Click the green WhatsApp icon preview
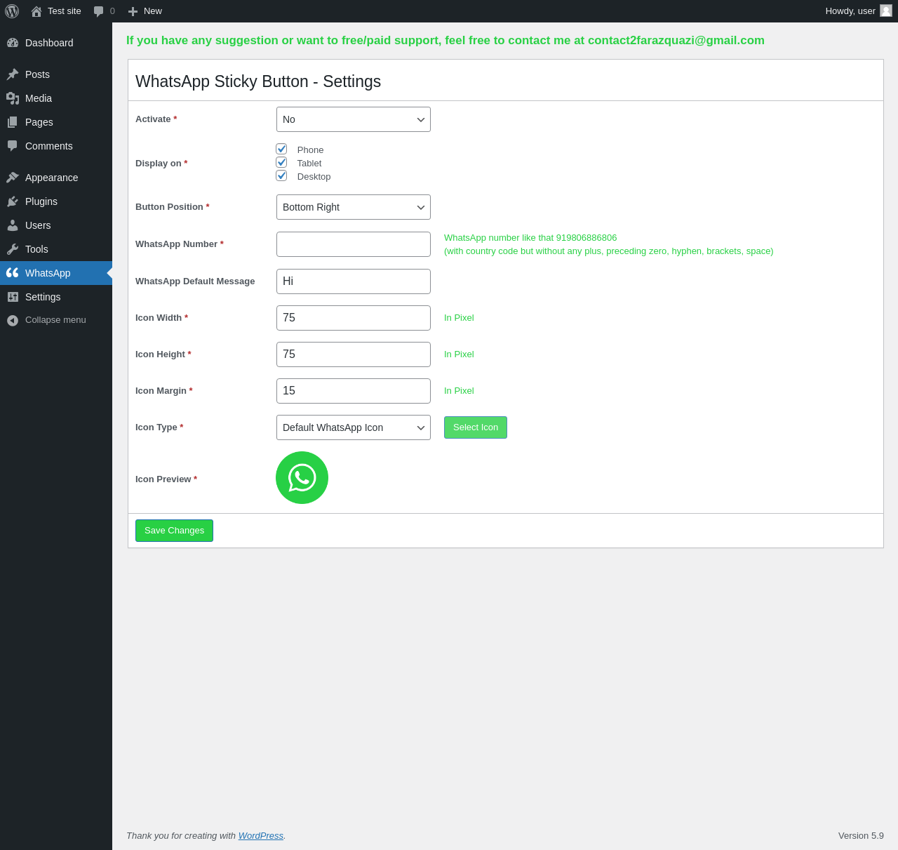 [x=302, y=477]
